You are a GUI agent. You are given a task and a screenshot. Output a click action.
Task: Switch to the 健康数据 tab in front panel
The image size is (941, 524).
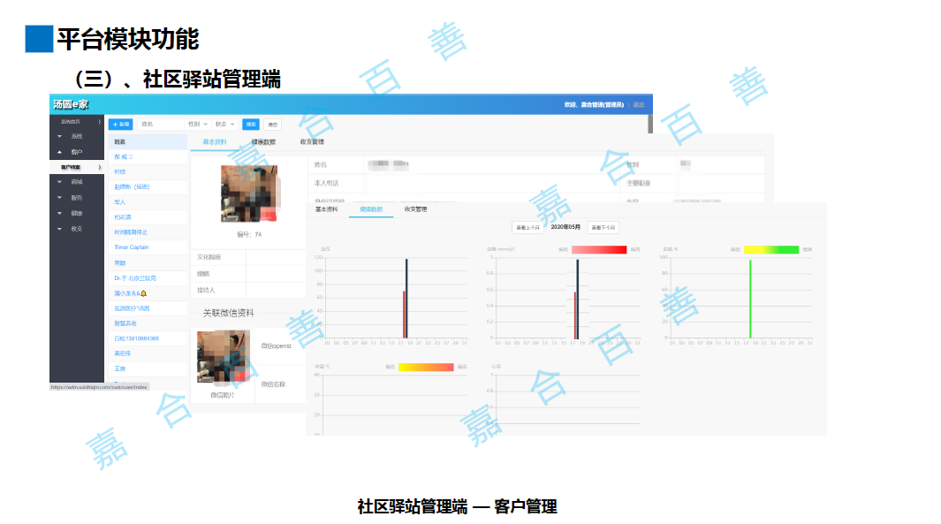(x=366, y=209)
